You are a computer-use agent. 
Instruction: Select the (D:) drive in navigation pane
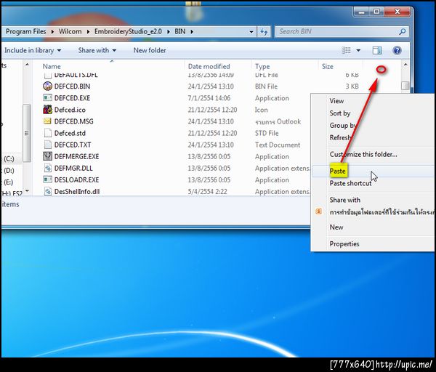click(8, 171)
